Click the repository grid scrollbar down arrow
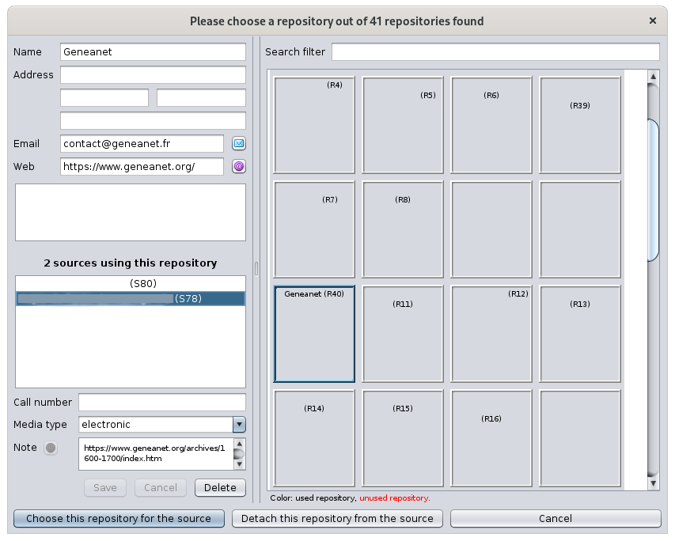675x541 pixels. pos(653,483)
